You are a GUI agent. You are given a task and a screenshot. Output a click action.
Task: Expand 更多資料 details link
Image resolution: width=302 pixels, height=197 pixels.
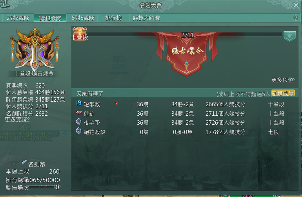click(x=17, y=120)
